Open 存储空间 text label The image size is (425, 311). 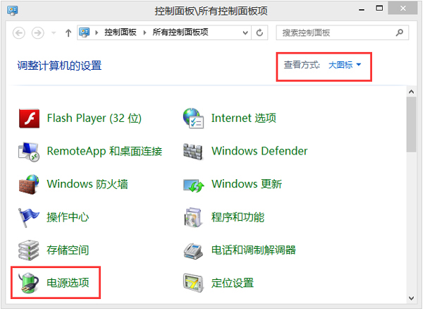68,250
